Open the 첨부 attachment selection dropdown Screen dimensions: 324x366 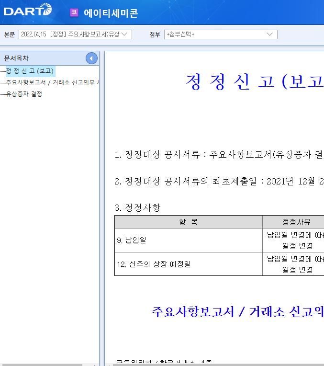(221, 34)
